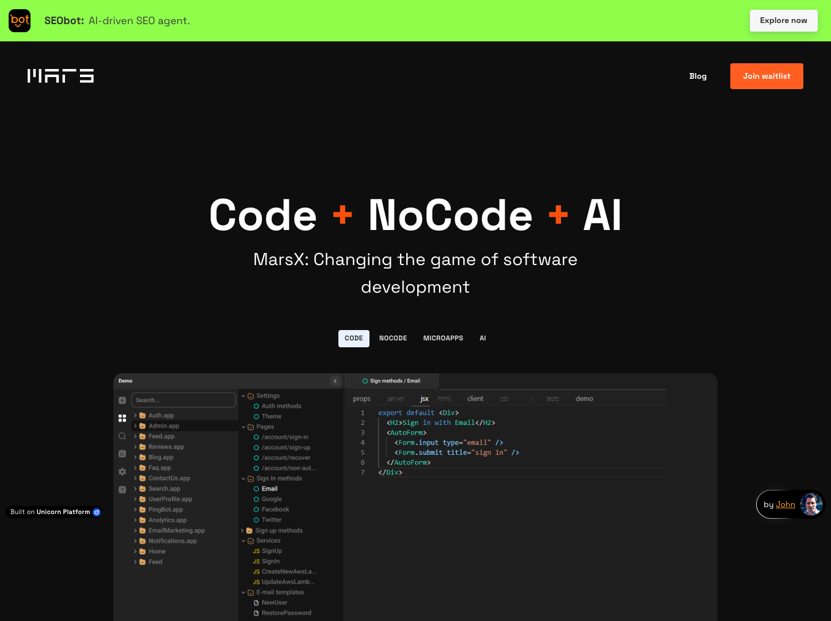Switch to the NOCODE tab
The width and height of the screenshot is (831, 621).
(393, 338)
